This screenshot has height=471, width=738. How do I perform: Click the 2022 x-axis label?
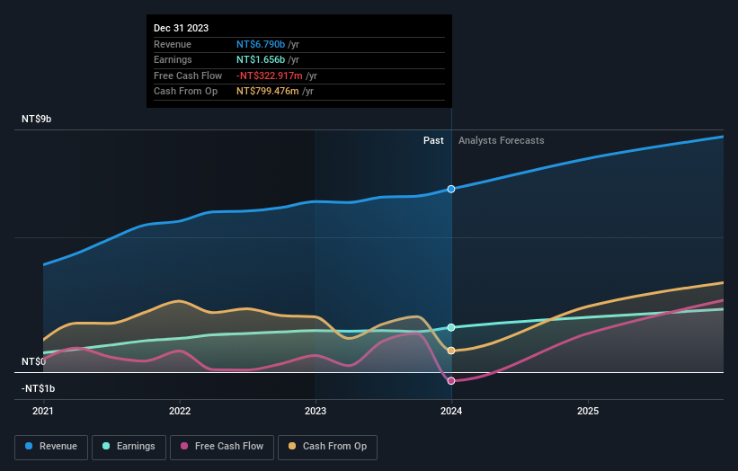click(180, 412)
